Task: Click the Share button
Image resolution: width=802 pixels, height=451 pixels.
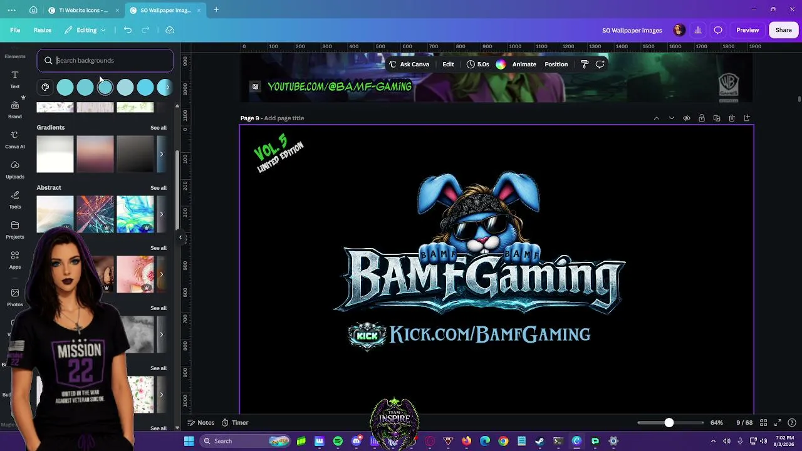Action: (x=783, y=30)
